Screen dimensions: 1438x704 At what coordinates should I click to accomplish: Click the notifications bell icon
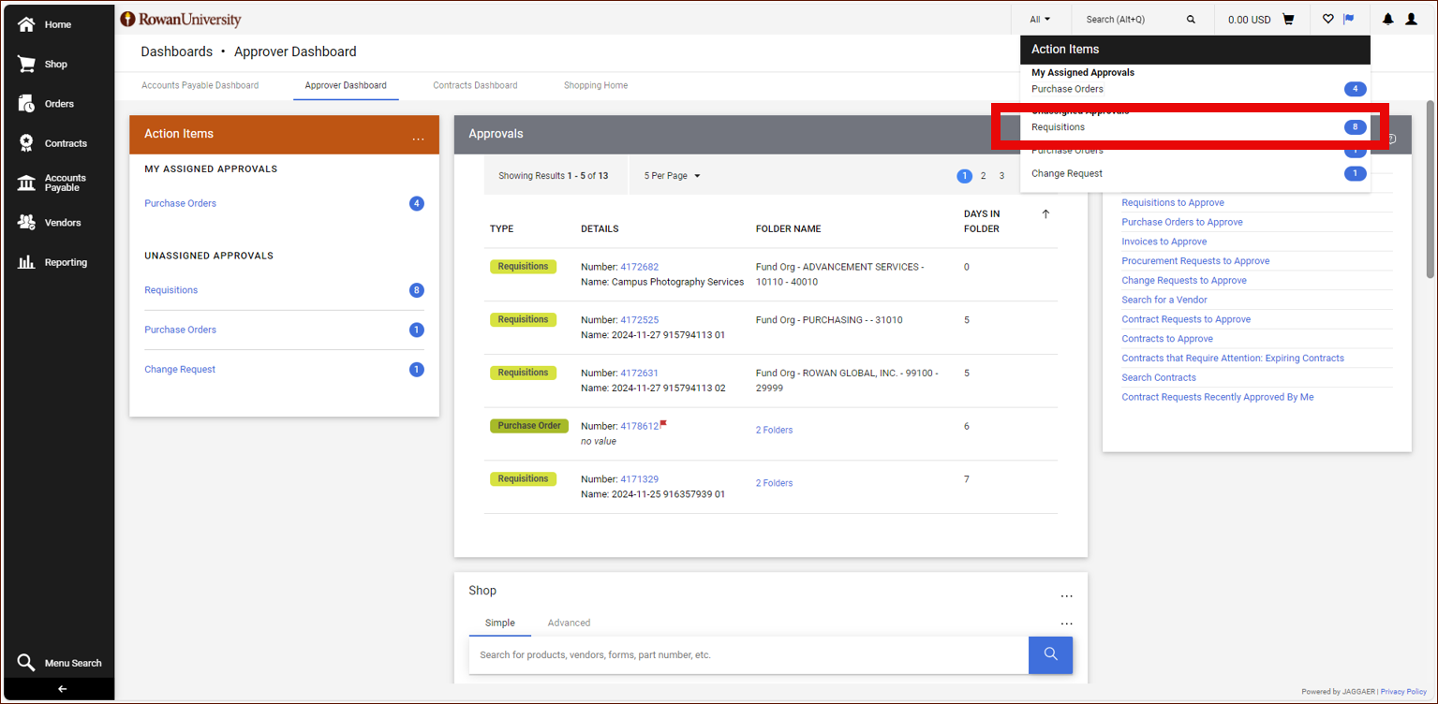point(1387,19)
